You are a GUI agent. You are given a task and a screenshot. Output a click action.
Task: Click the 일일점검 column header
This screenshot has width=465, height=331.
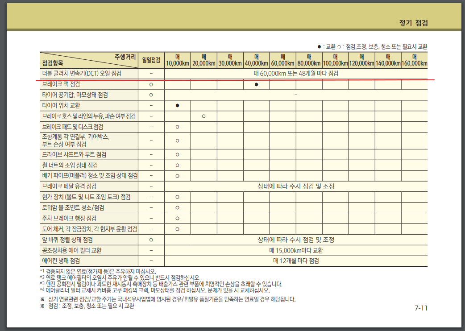(151, 60)
